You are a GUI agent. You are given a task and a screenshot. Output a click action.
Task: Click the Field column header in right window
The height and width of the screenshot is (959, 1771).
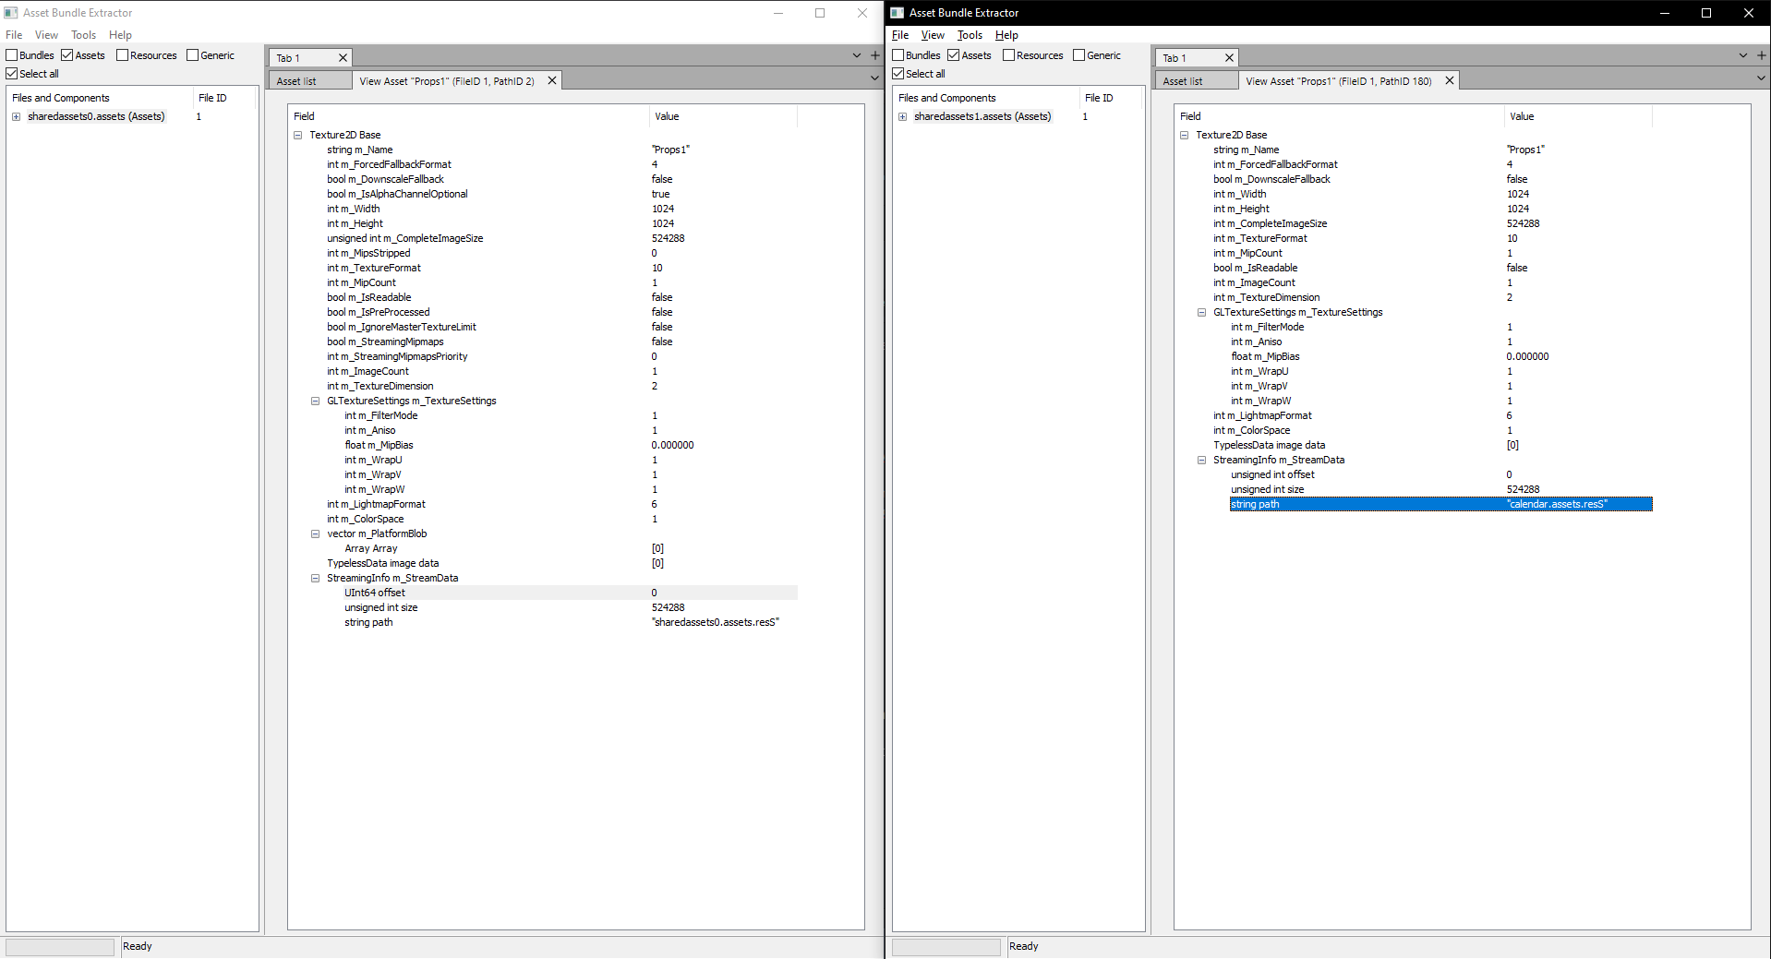pos(1339,116)
